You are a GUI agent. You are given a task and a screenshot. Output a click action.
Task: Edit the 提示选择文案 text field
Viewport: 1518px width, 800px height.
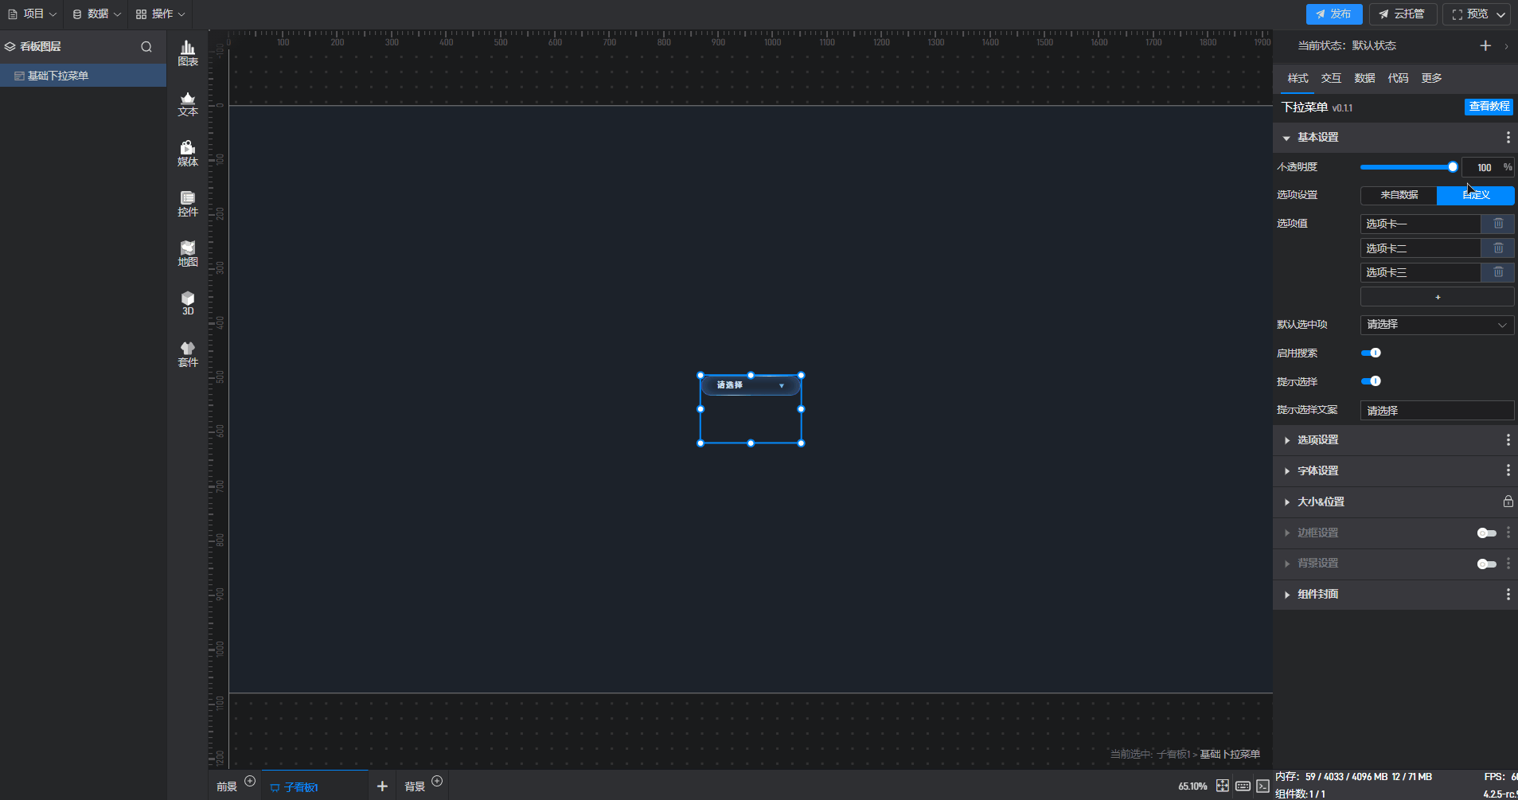(1437, 411)
